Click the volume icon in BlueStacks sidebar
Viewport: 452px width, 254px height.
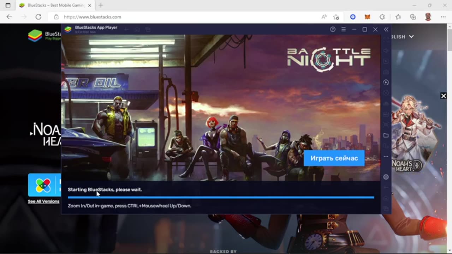tap(386, 50)
